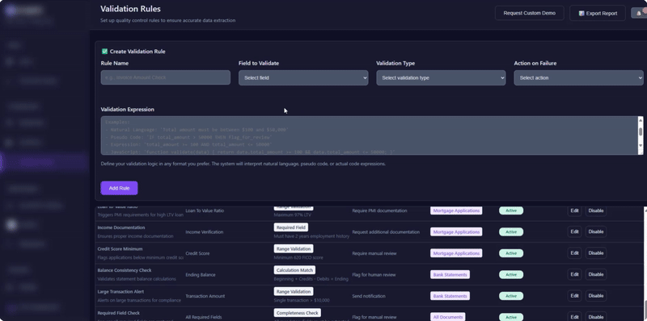
Task: Click the icon inside Export Report button
Action: click(581, 13)
